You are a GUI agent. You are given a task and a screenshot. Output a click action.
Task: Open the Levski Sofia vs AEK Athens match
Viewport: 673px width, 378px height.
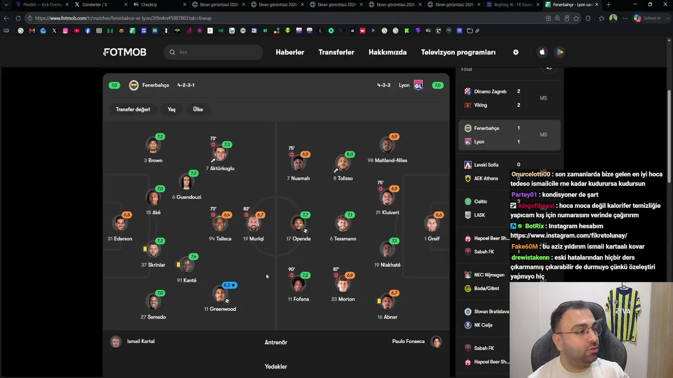click(509, 172)
